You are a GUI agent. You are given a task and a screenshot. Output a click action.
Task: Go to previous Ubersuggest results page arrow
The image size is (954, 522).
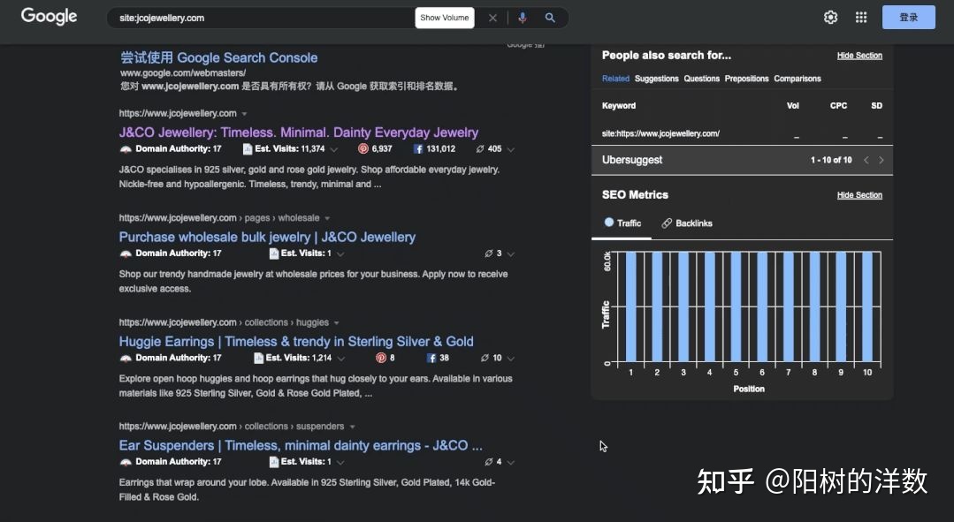pyautogui.click(x=866, y=160)
